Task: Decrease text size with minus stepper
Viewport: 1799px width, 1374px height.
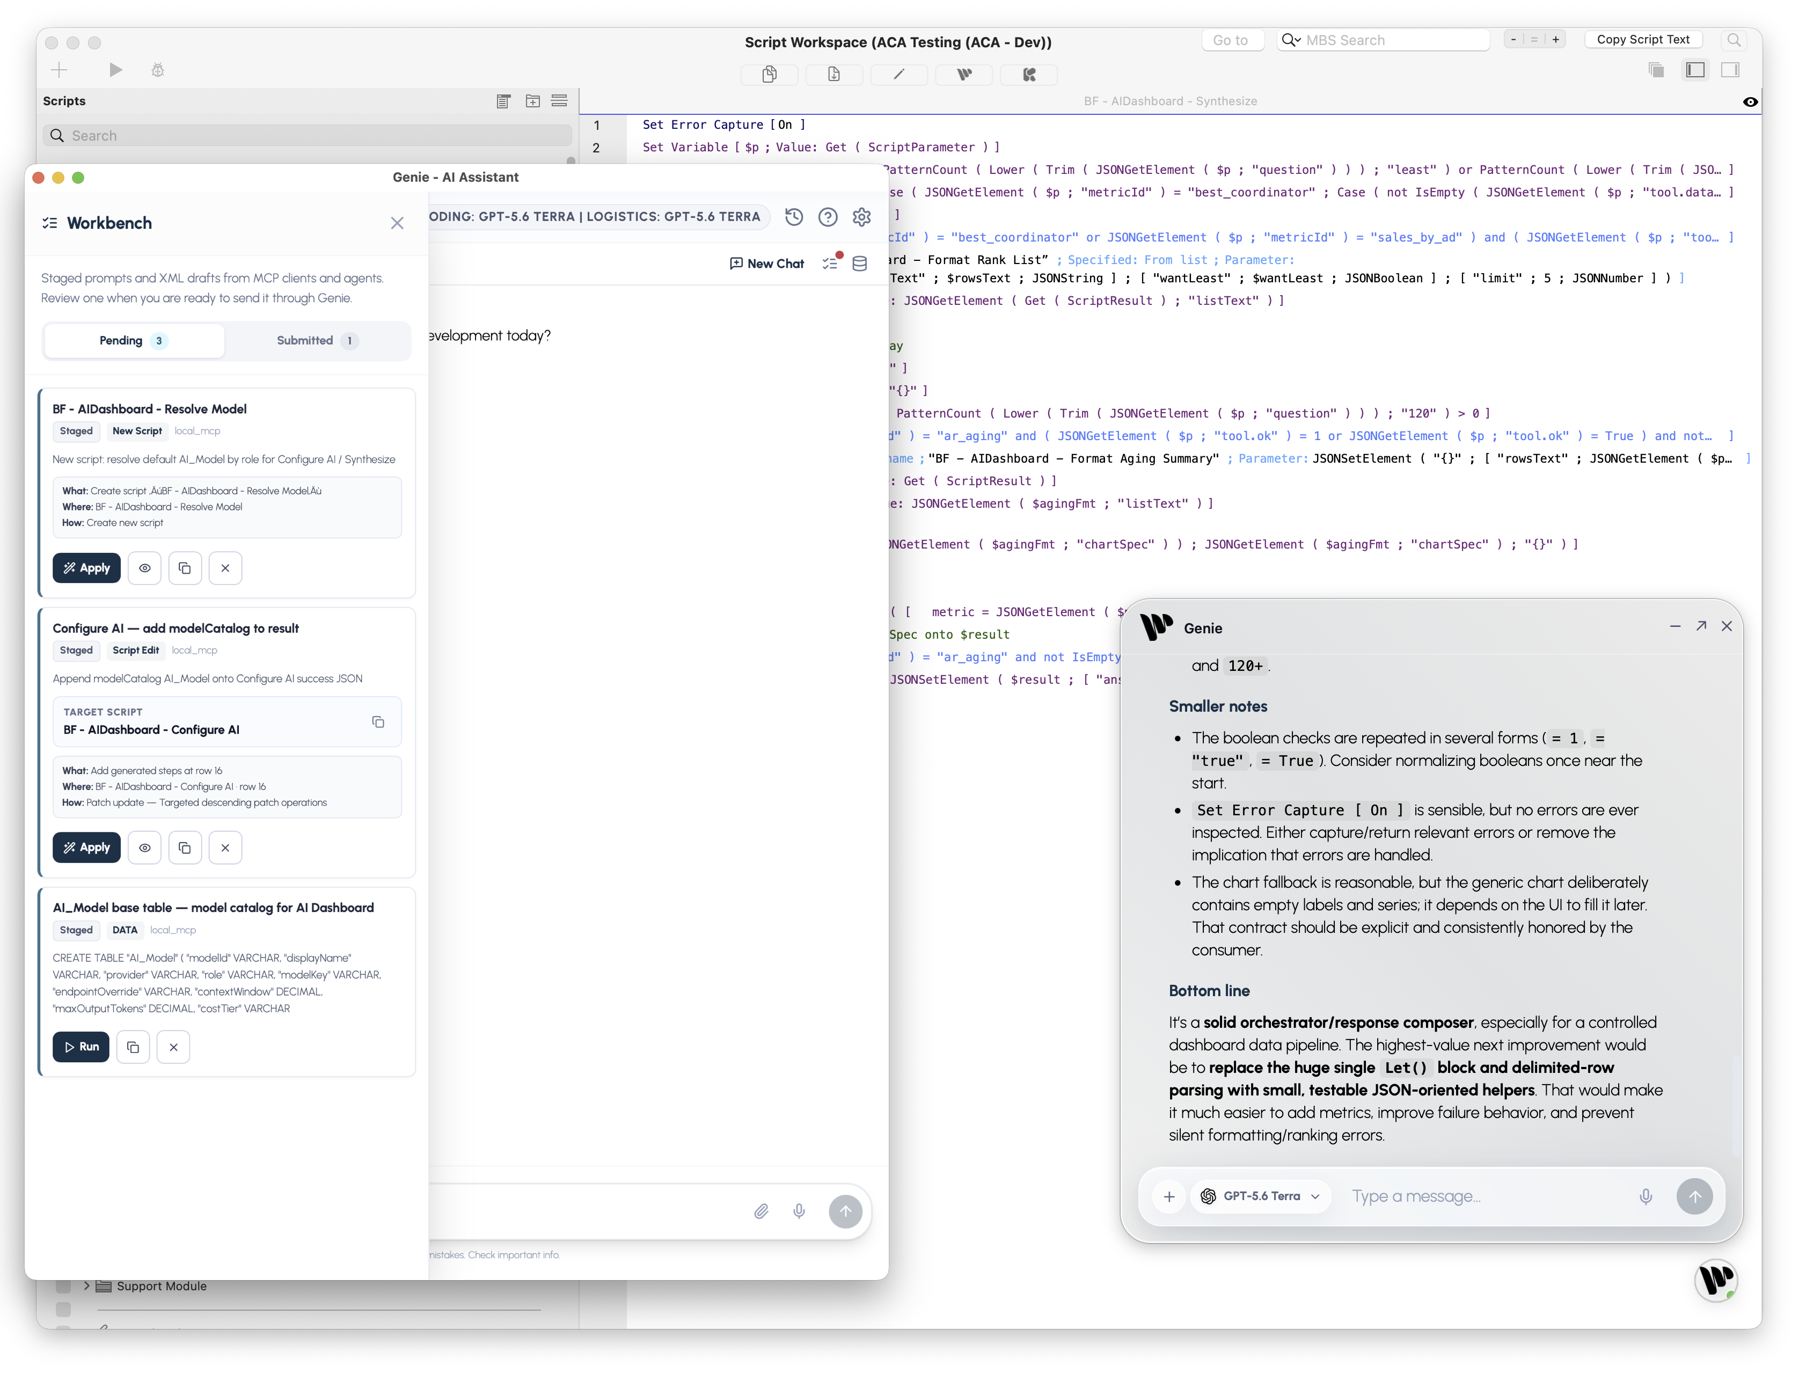Action: [x=1513, y=39]
